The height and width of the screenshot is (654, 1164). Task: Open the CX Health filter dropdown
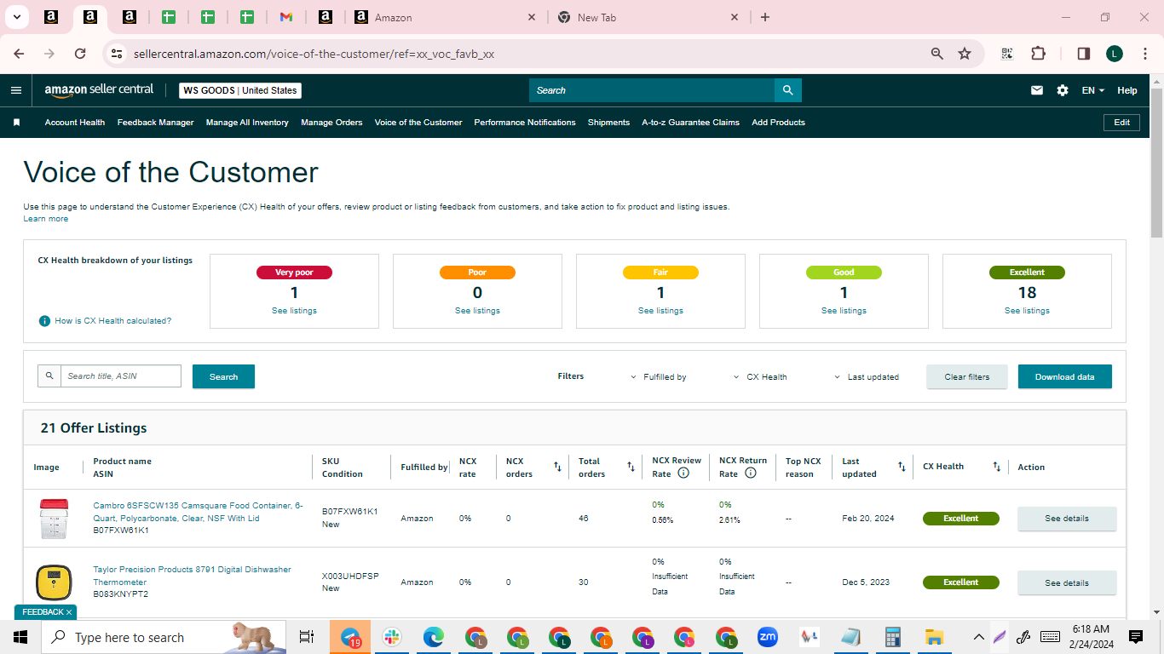click(760, 376)
